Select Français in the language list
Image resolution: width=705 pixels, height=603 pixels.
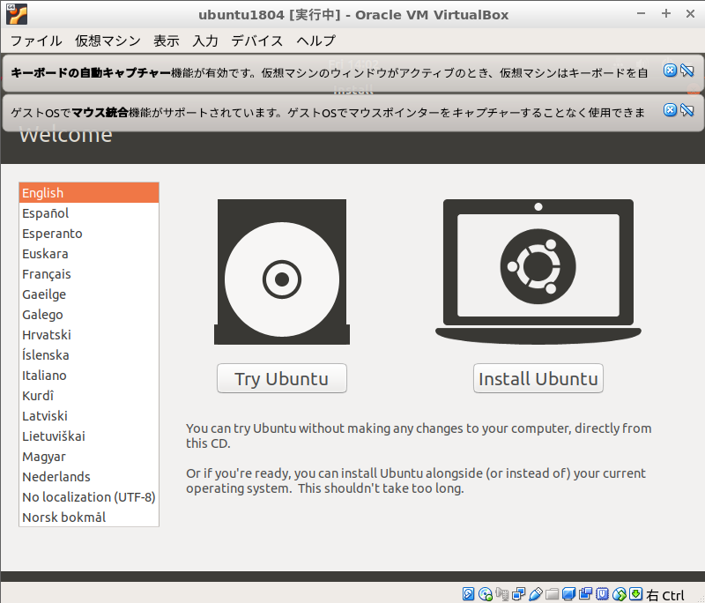coord(89,274)
